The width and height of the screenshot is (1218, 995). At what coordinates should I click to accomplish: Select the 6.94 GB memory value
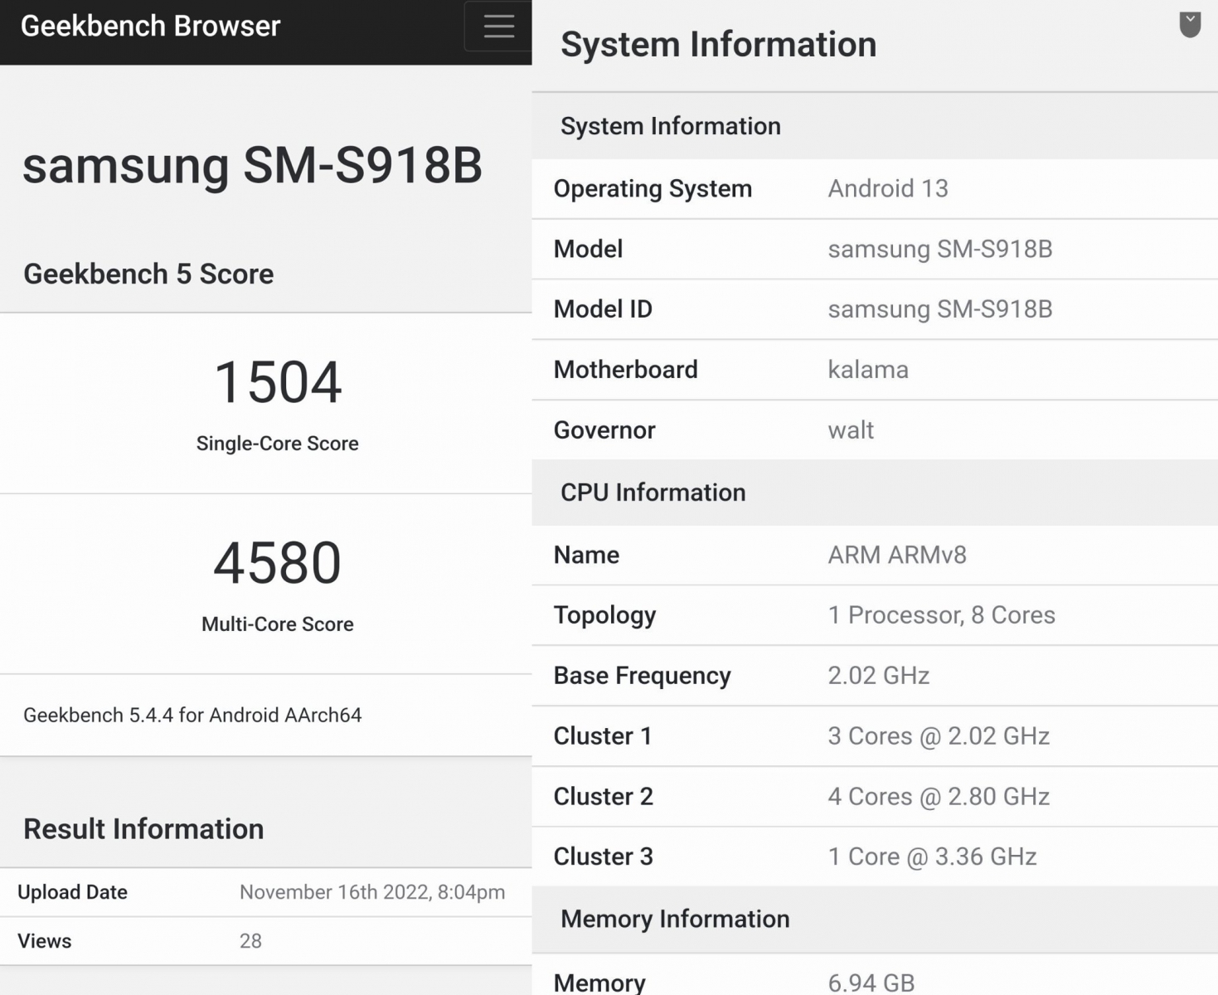pyautogui.click(x=871, y=983)
